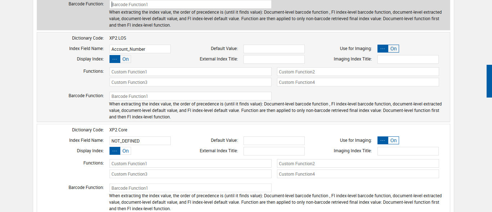Click External Index Title field for XP2 Core
Image resolution: width=492 pixels, height=212 pixels.
click(x=274, y=151)
